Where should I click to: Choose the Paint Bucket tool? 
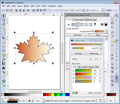pyautogui.click(x=3, y=81)
